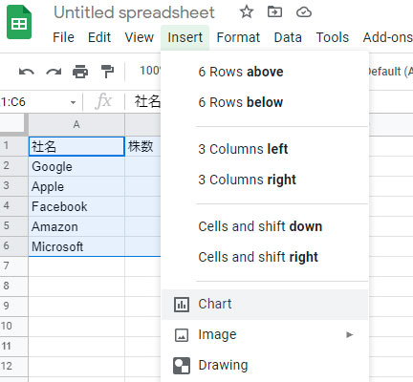Image resolution: width=413 pixels, height=382 pixels.
Task: Choose Drawing from the Insert menu
Action: coord(265,366)
